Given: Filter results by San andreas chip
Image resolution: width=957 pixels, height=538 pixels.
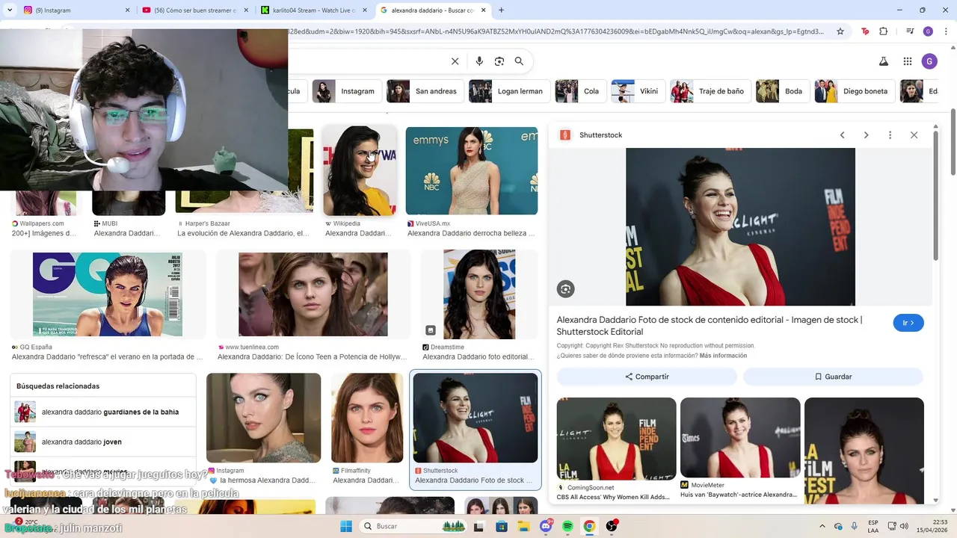Looking at the screenshot, I should click(424, 91).
